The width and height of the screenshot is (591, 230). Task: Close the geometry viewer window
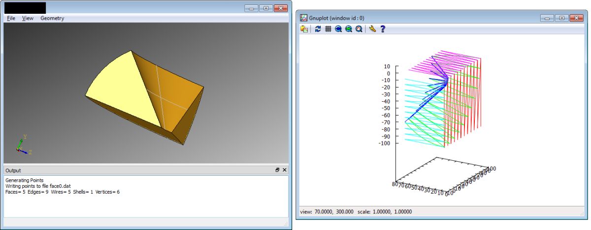[x=281, y=8]
